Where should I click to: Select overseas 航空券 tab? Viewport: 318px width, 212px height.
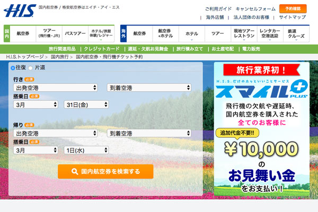(139, 34)
